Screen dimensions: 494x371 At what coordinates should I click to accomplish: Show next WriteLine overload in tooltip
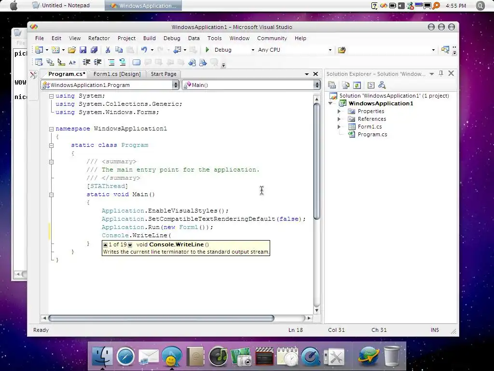click(x=130, y=245)
